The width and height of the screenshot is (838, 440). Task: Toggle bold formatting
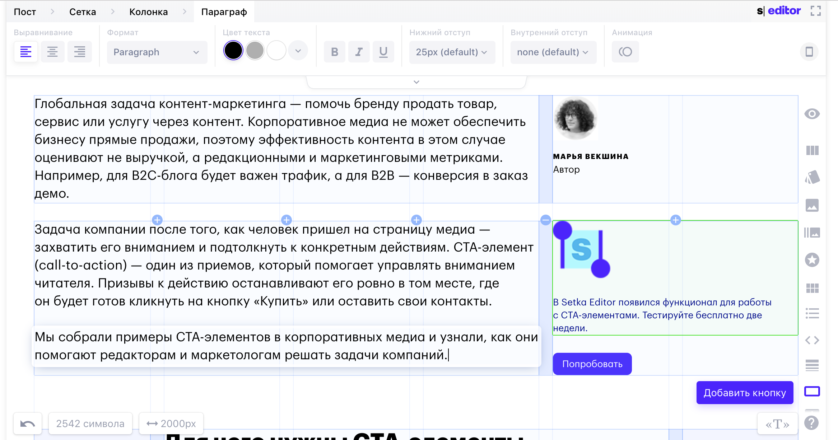(334, 52)
